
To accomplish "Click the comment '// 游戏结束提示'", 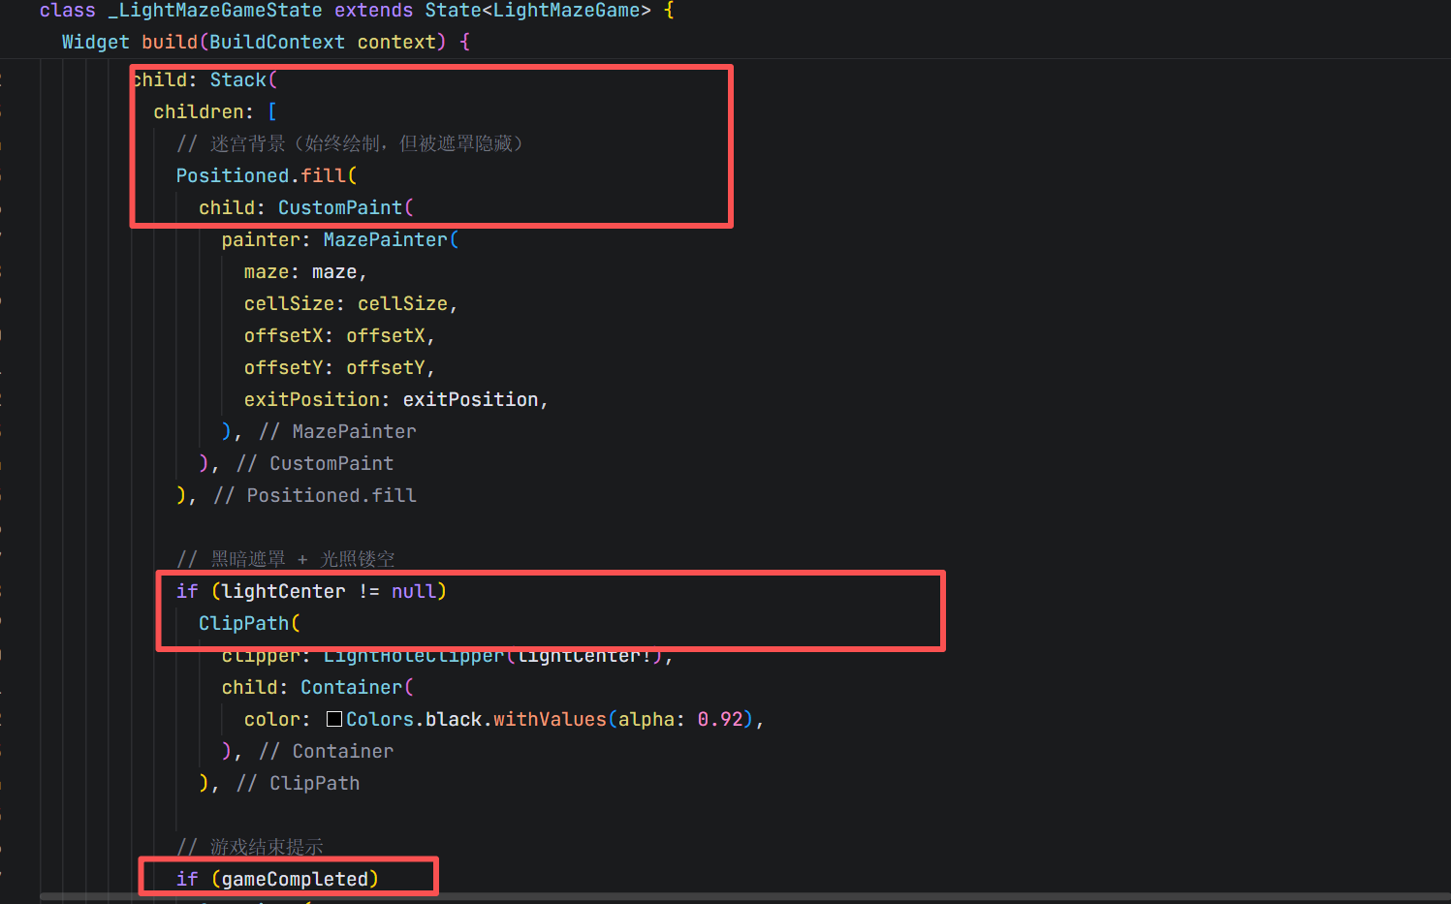I will click(x=250, y=848).
